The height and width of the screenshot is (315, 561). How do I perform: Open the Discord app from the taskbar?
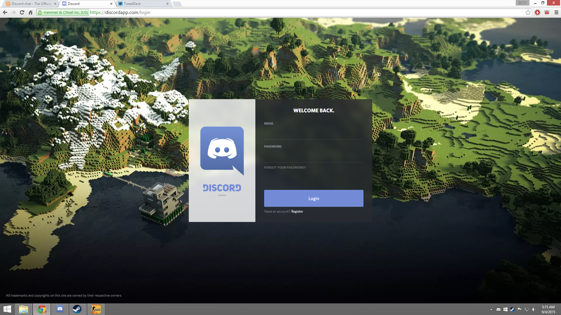point(60,309)
